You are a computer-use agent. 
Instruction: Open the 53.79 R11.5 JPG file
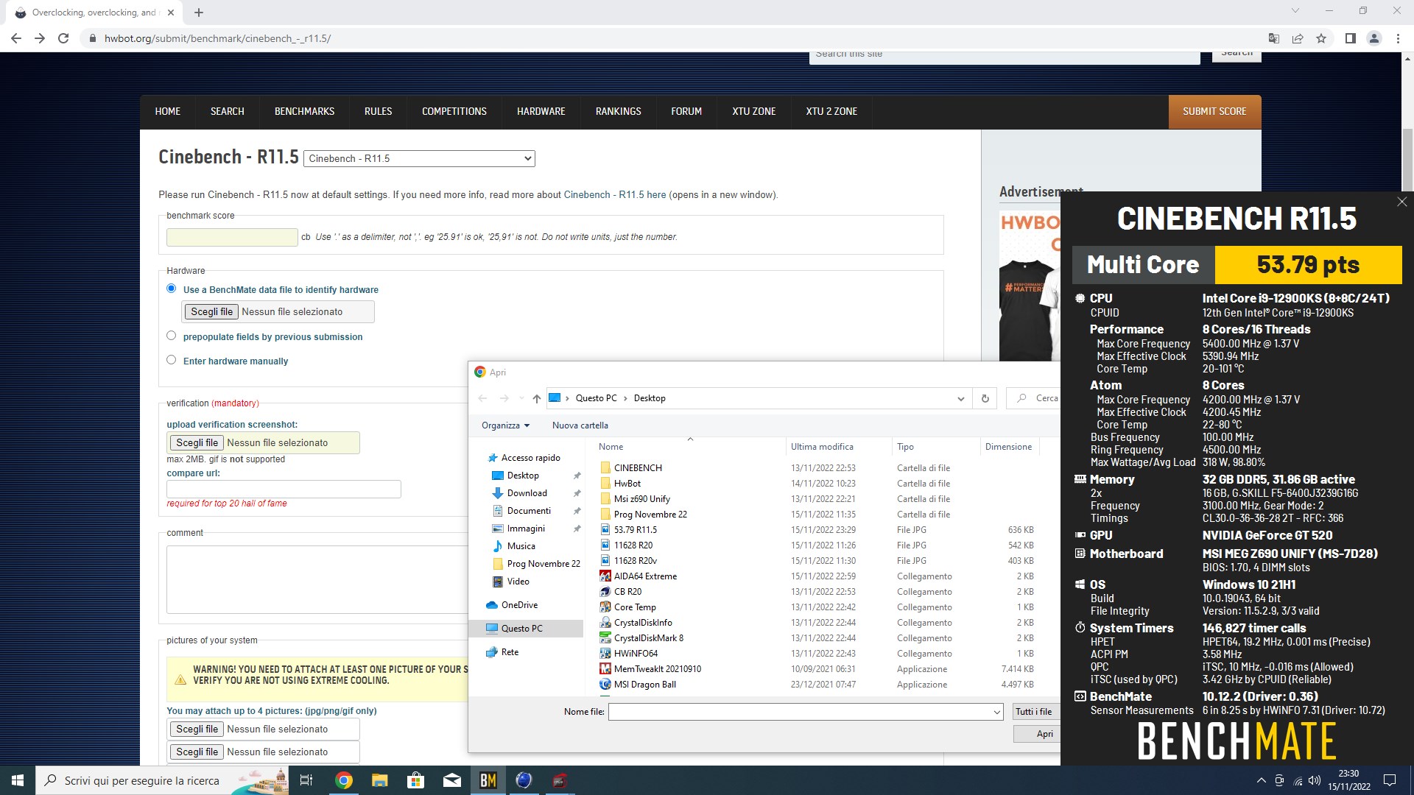636,530
